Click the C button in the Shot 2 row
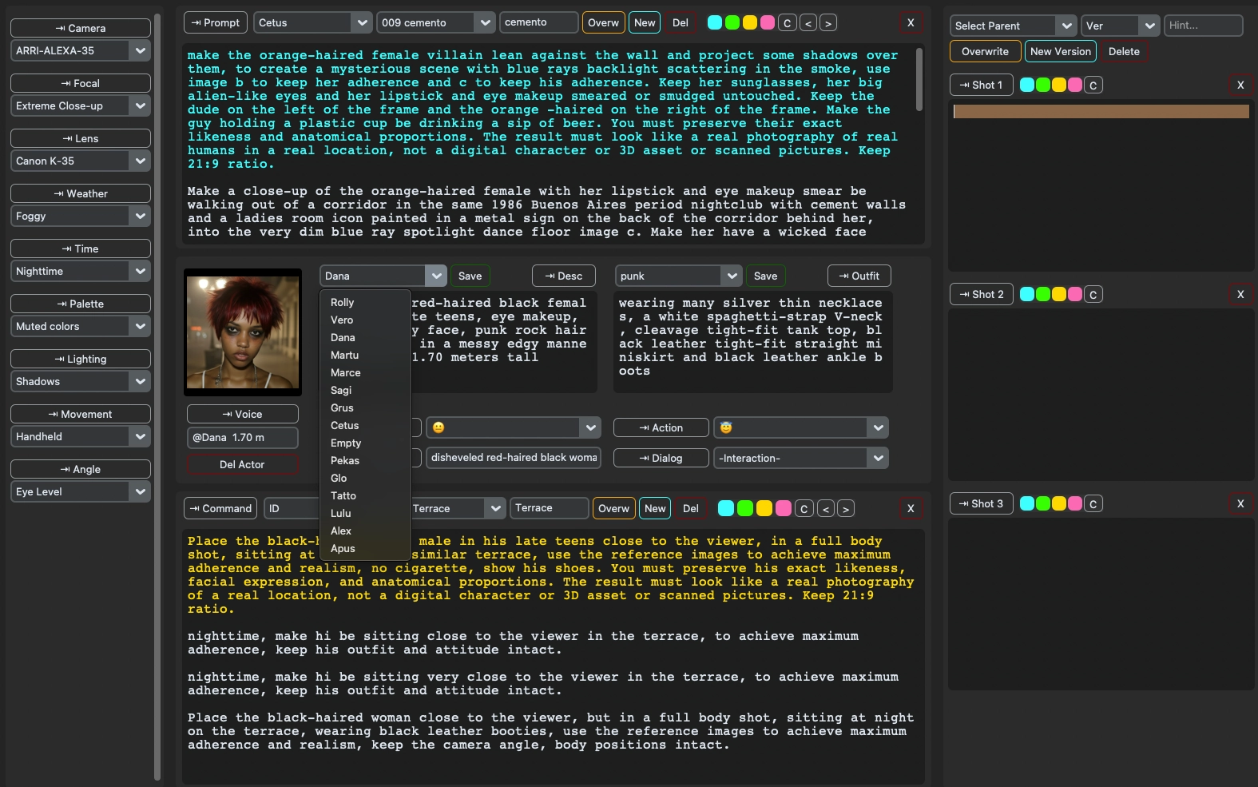1258x787 pixels. pyautogui.click(x=1093, y=295)
